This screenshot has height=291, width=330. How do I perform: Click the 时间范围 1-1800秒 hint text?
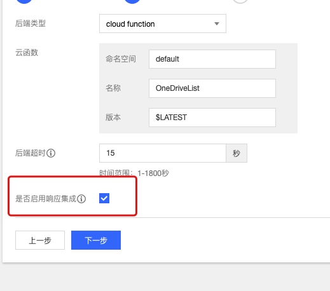pyautogui.click(x=134, y=173)
